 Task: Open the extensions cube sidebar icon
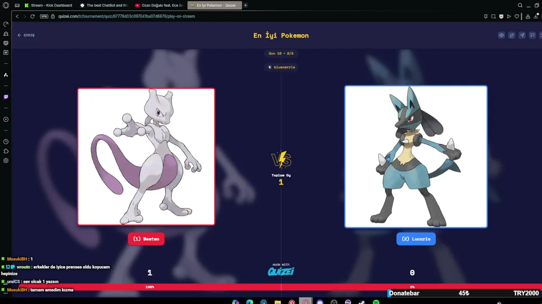click(x=6, y=151)
